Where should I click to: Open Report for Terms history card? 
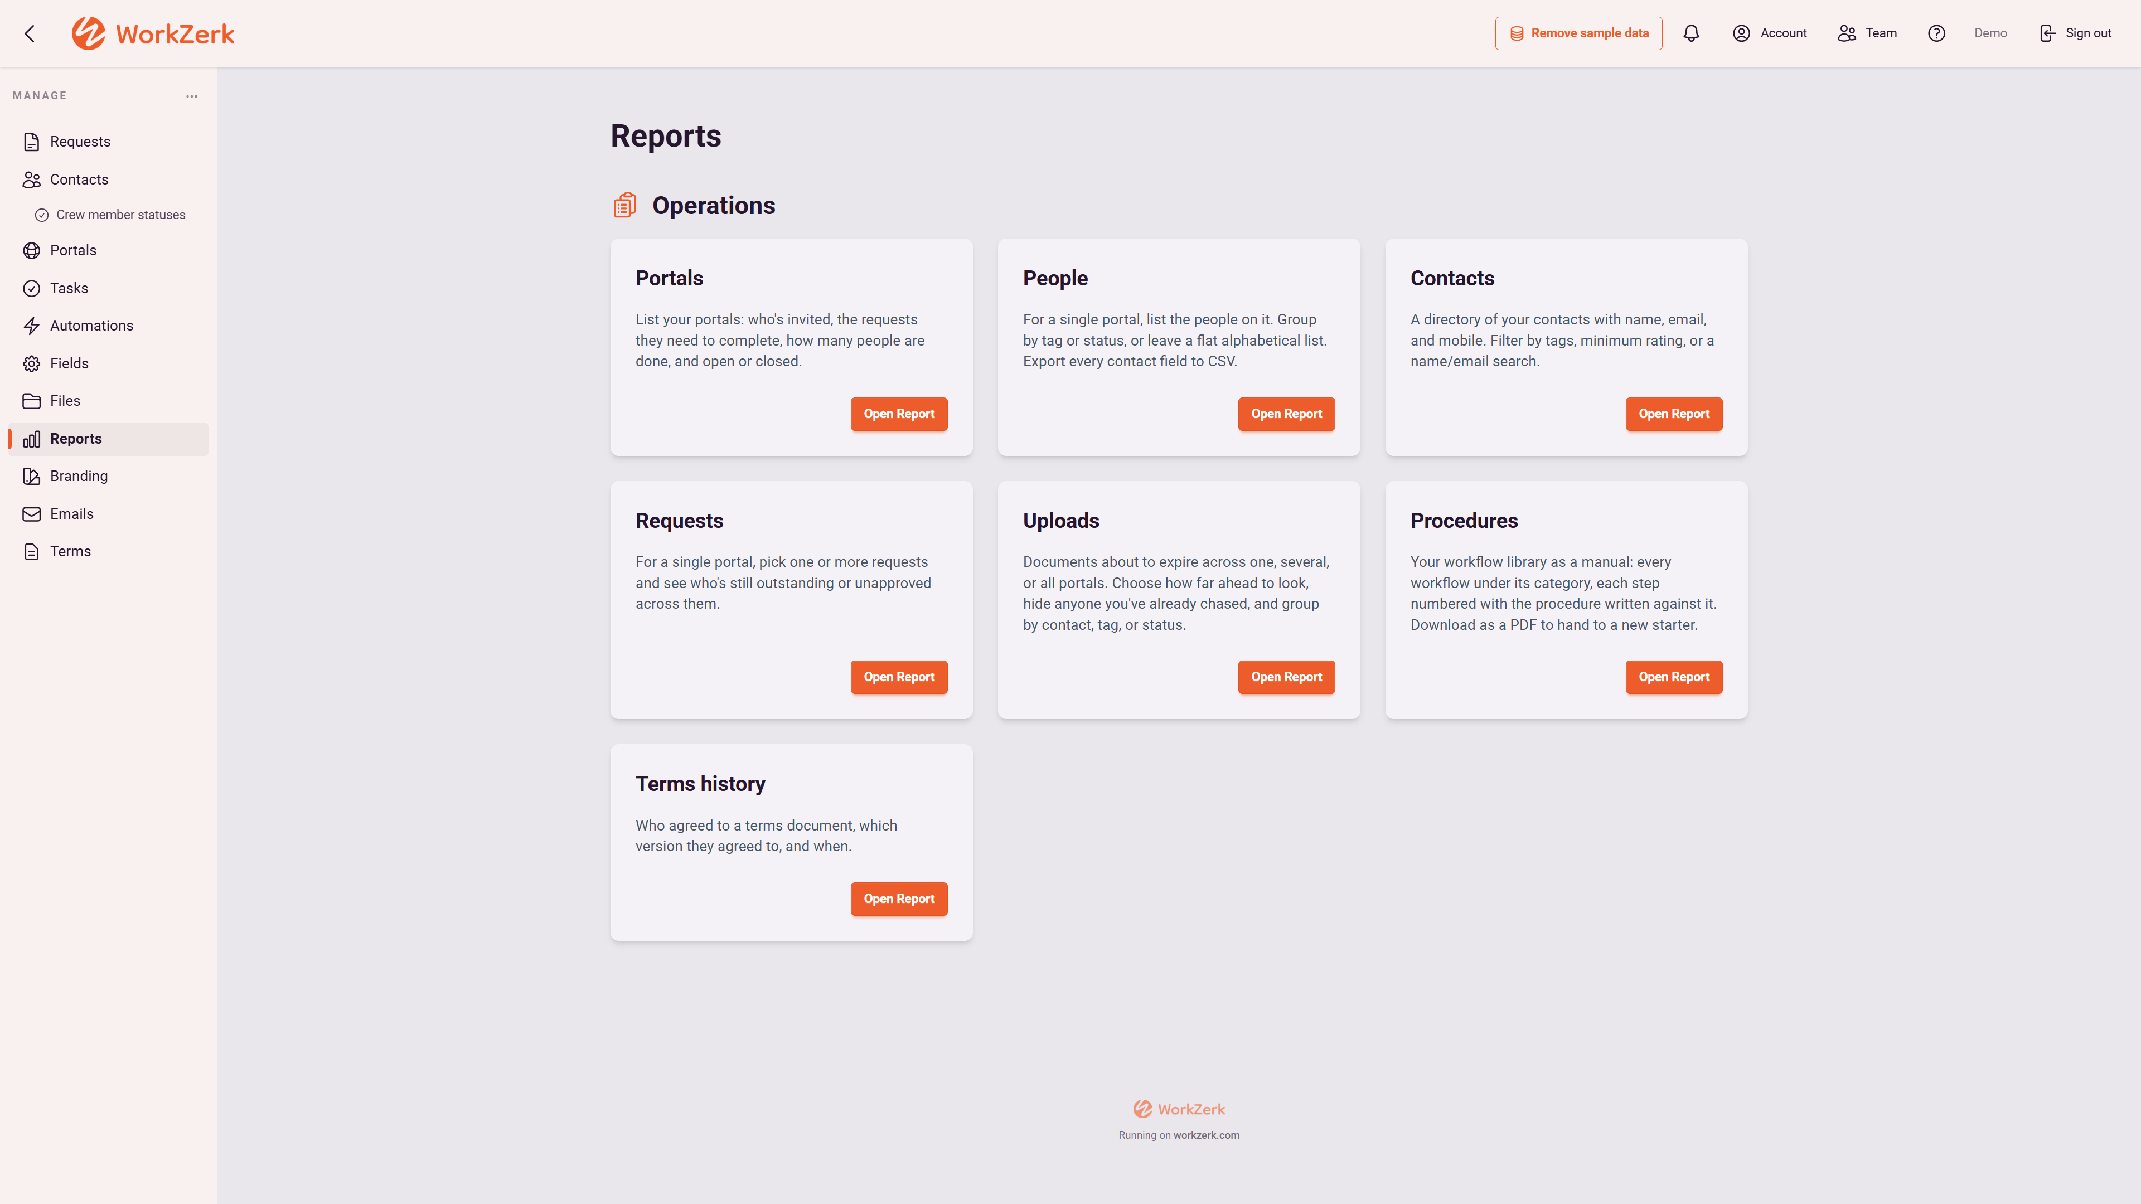point(898,899)
